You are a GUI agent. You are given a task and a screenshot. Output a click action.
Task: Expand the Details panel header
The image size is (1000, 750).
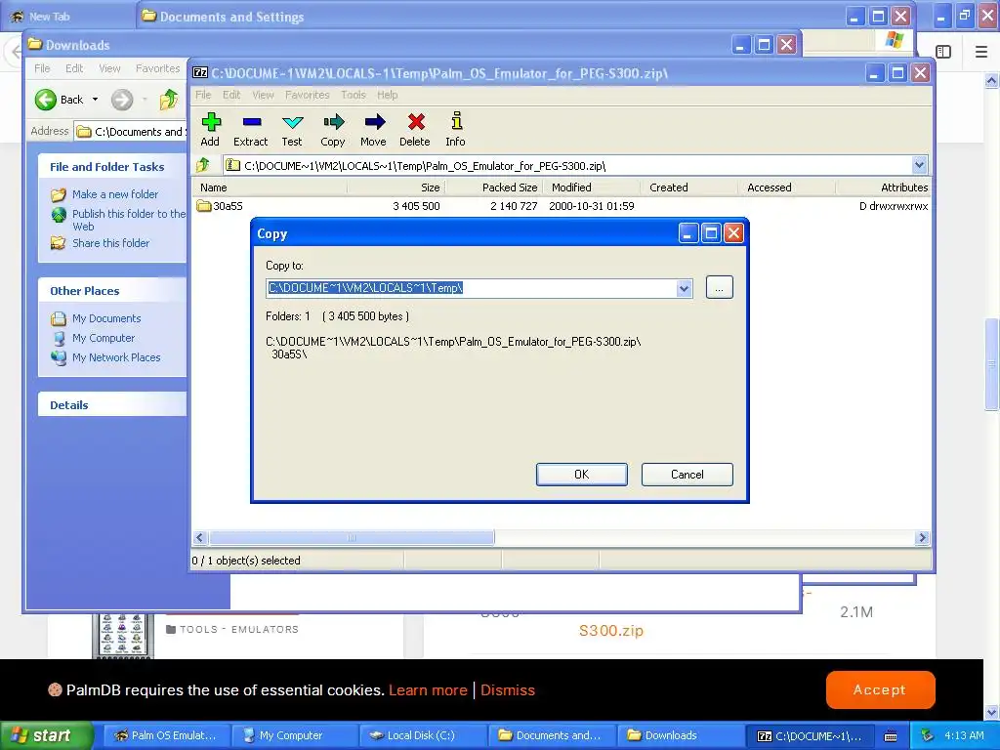click(x=112, y=405)
